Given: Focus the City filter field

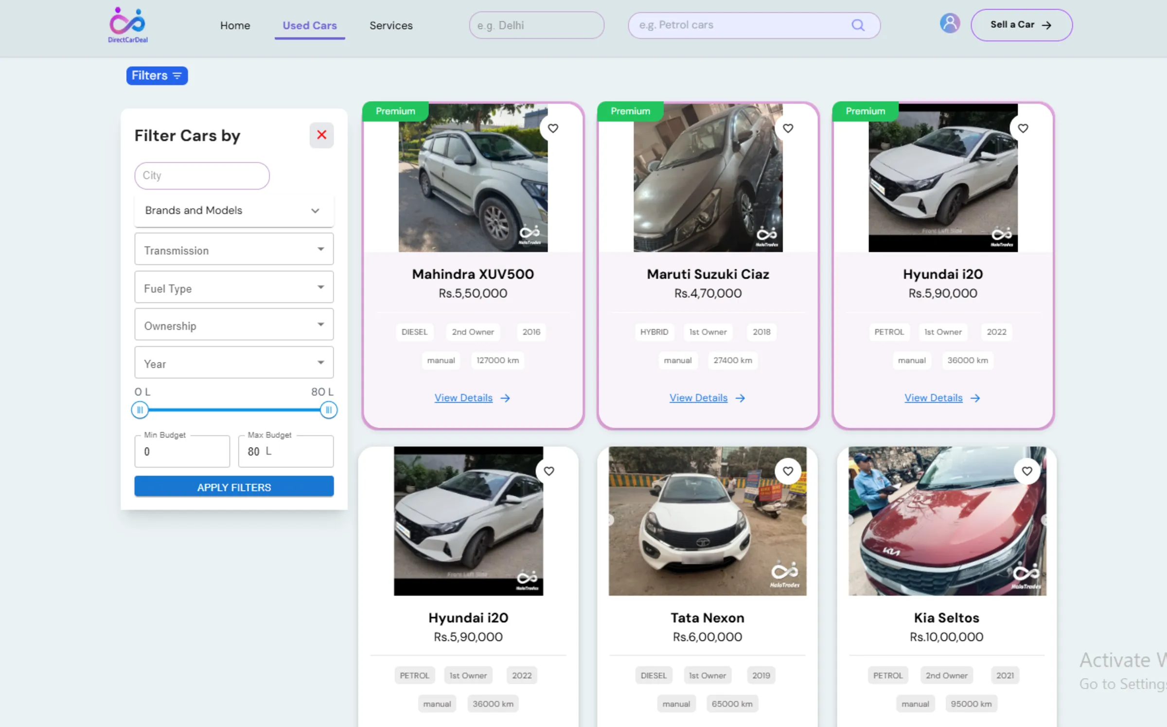Looking at the screenshot, I should (202, 176).
